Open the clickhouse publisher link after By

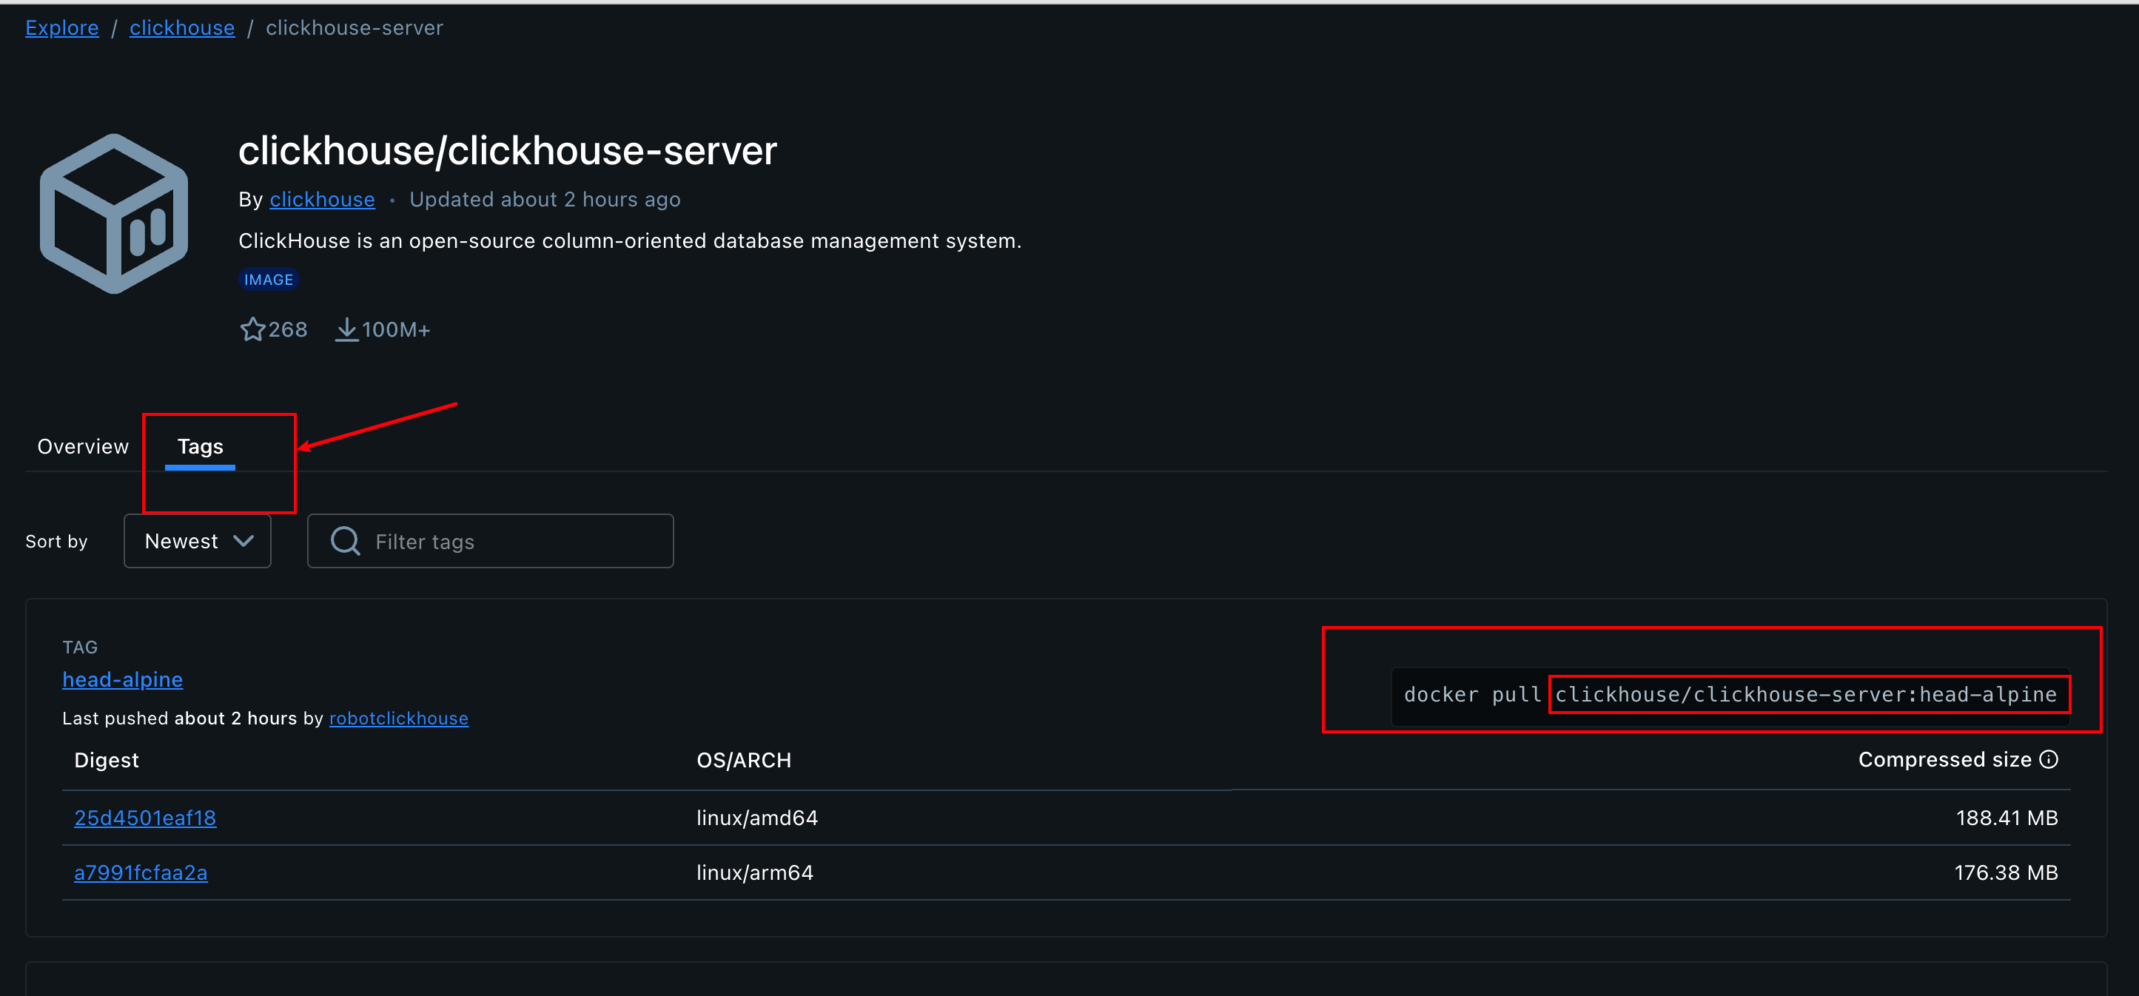(x=322, y=199)
